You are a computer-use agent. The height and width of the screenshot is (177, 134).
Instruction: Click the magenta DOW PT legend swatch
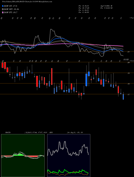[x=3, y=12]
